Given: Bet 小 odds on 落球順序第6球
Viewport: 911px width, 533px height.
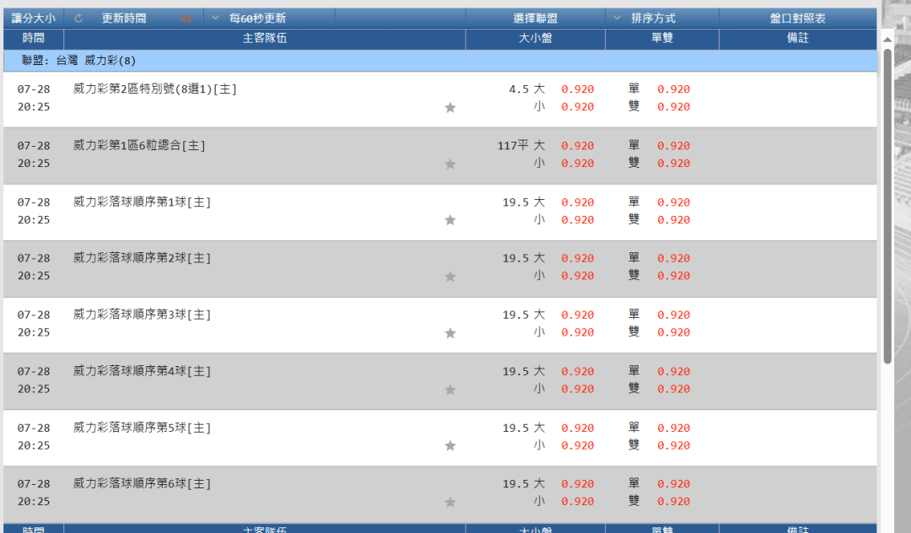Looking at the screenshot, I should (x=578, y=501).
